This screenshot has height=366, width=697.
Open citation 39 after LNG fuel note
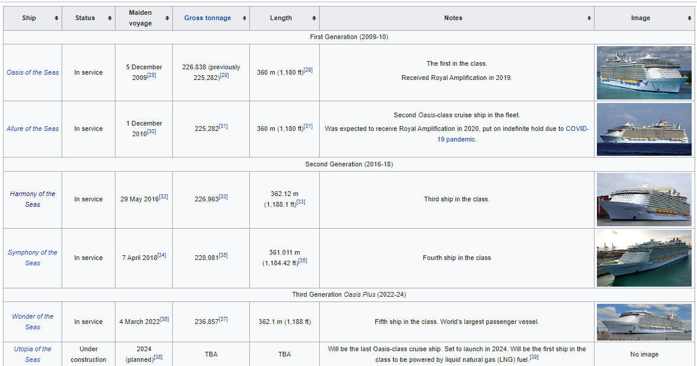534,357
